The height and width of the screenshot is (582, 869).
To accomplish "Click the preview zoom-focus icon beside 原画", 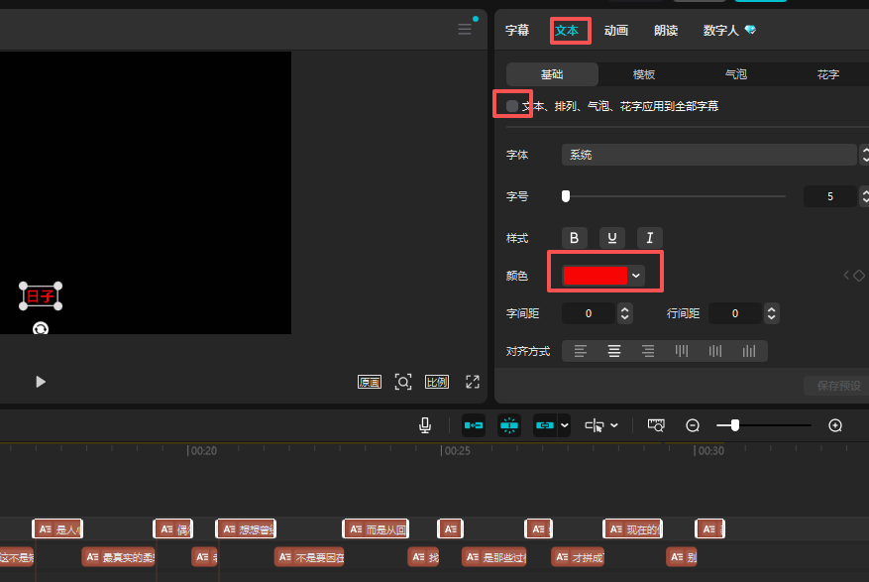I will [x=403, y=382].
